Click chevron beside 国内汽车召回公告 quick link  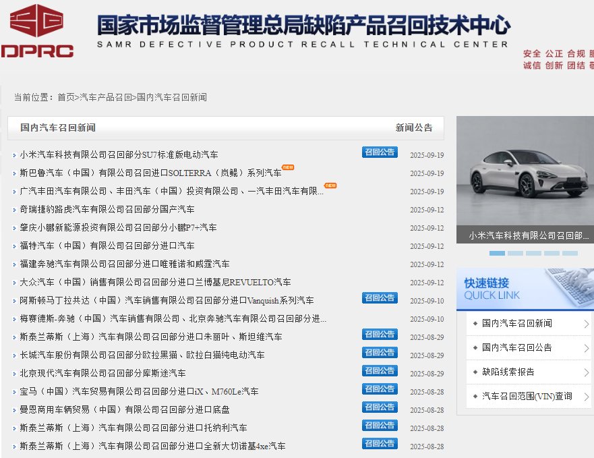(586, 348)
